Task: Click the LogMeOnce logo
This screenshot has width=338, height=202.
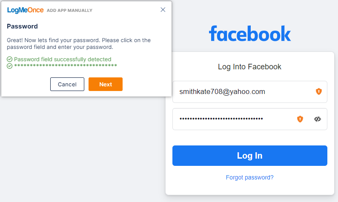Action: [x=25, y=10]
